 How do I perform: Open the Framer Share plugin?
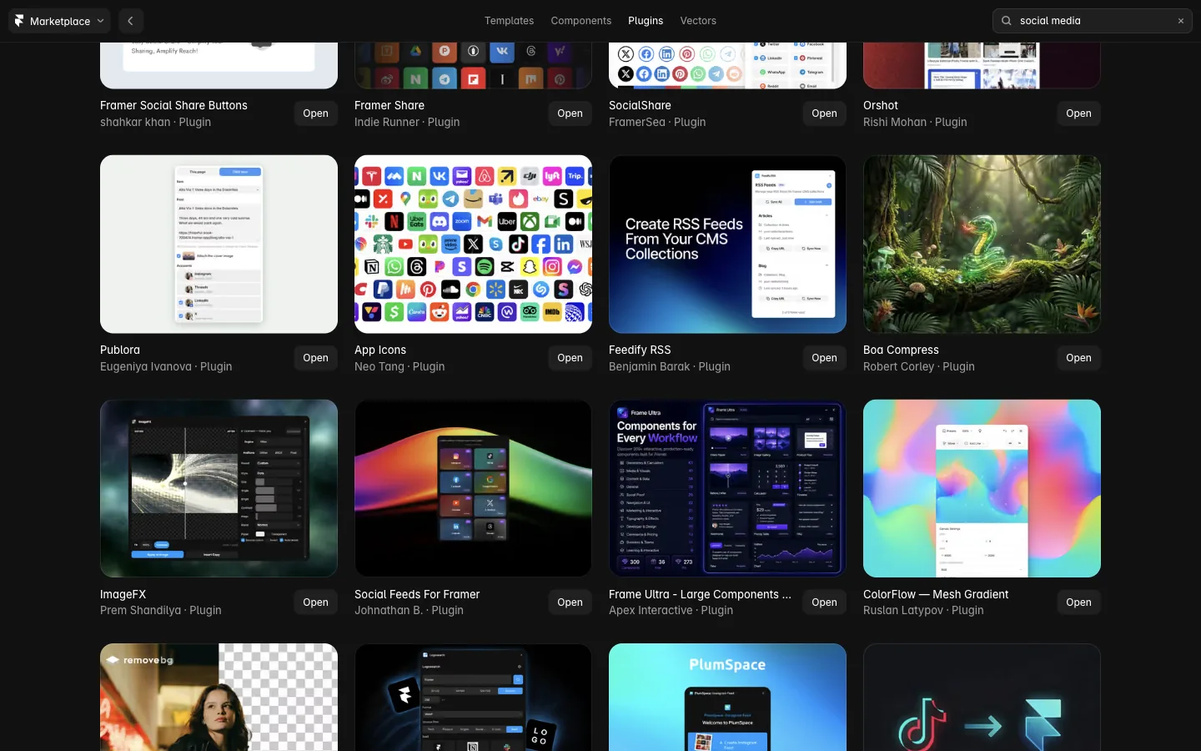click(570, 113)
